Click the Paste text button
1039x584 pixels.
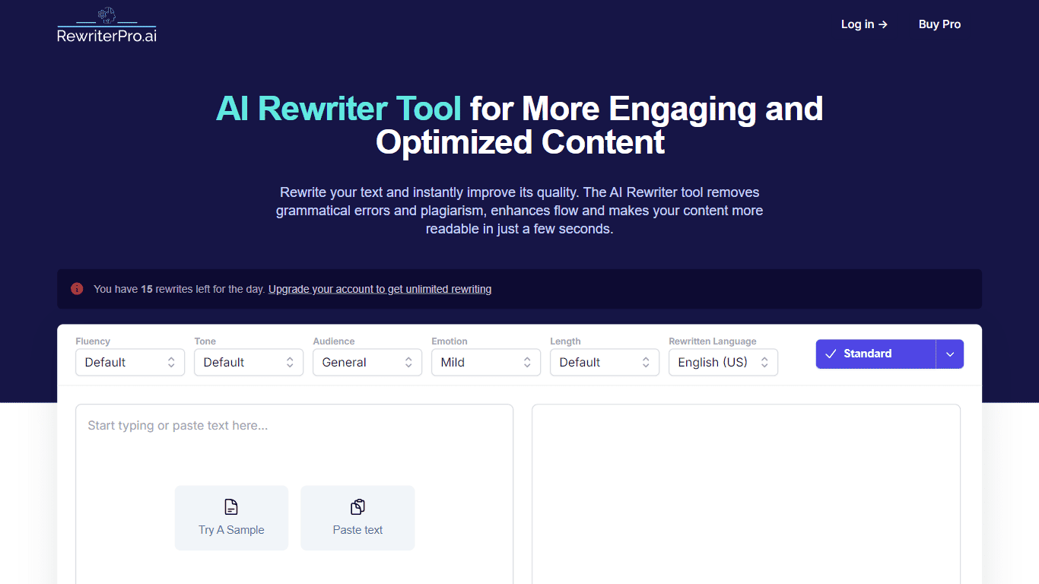(x=357, y=518)
